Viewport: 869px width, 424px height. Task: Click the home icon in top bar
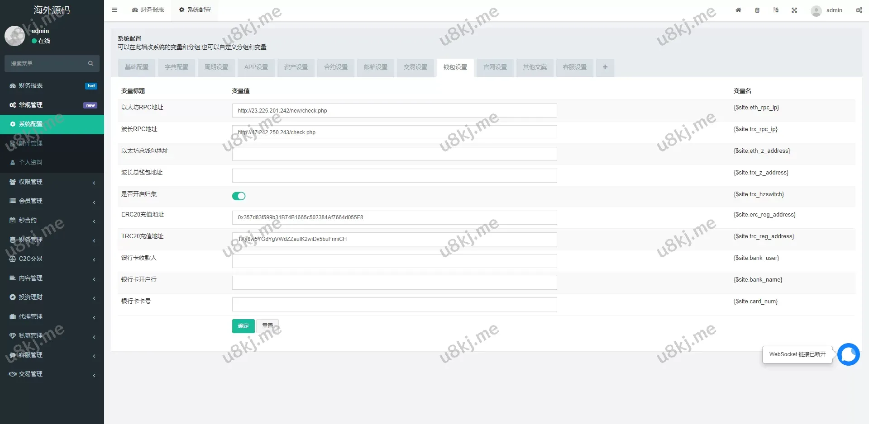pos(738,10)
